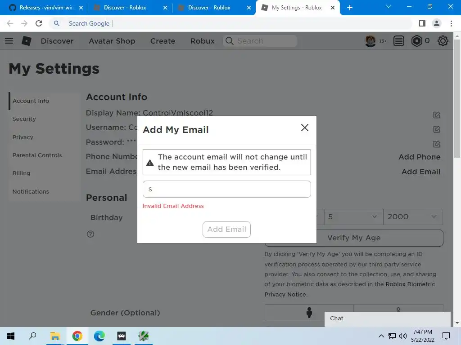This screenshot has width=461, height=345.
Task: Open the Avatar Shop nav link
Action: tap(112, 41)
